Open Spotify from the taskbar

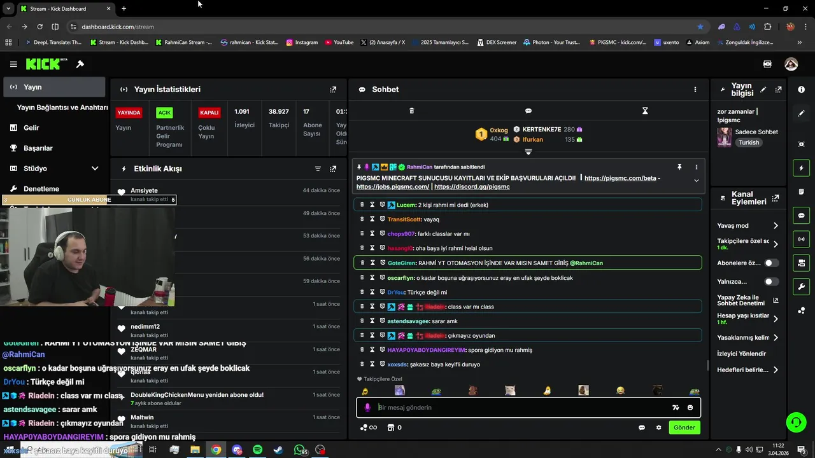[x=257, y=450]
